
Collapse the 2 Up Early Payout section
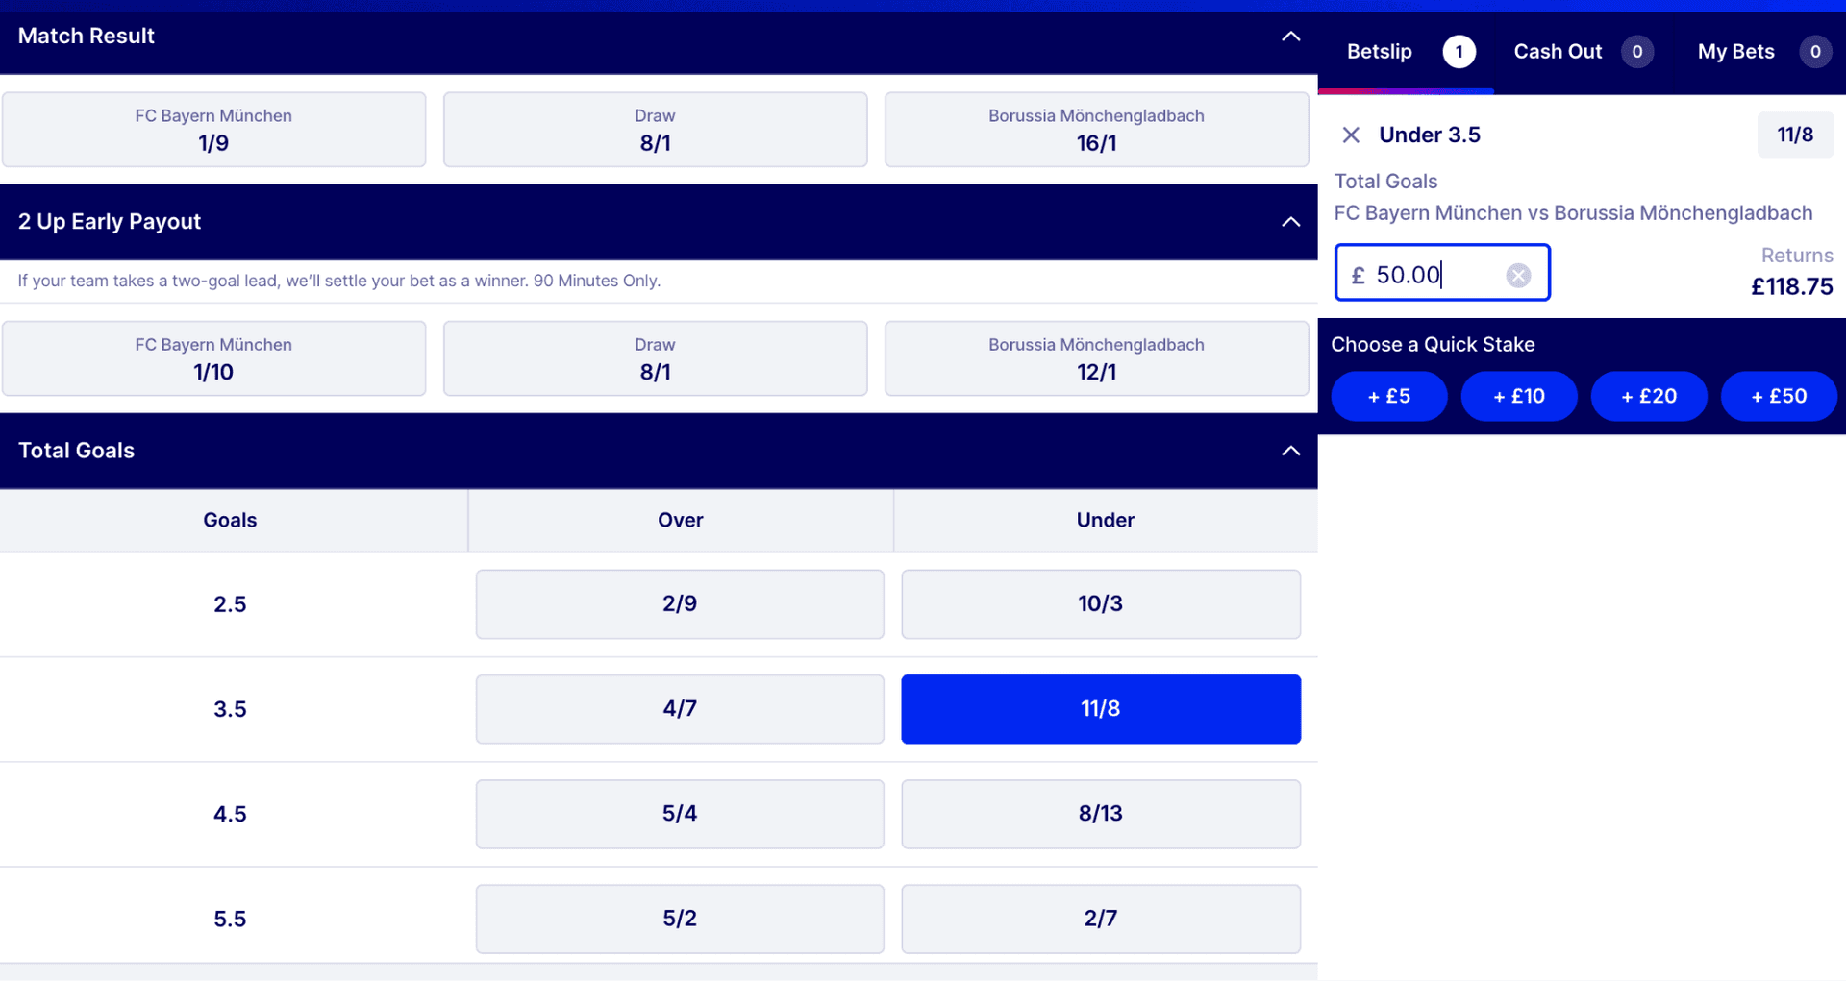1290,222
